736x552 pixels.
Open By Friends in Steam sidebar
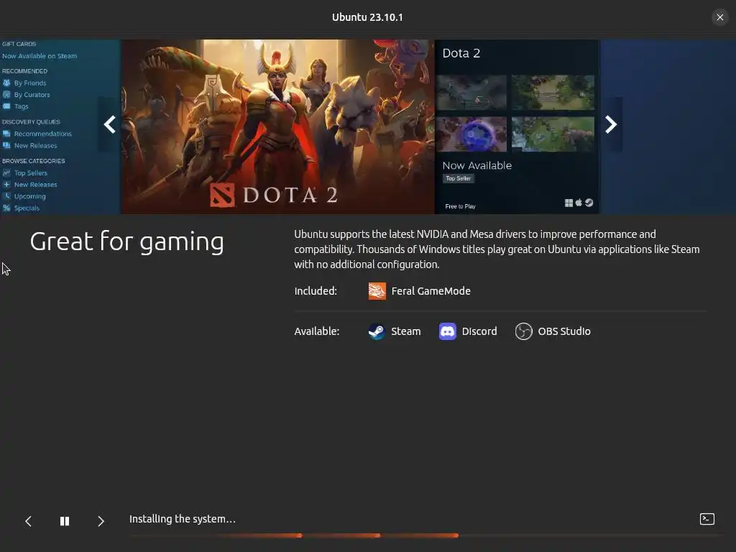click(30, 83)
